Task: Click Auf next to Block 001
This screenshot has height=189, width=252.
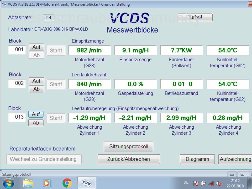Action: click(x=36, y=47)
